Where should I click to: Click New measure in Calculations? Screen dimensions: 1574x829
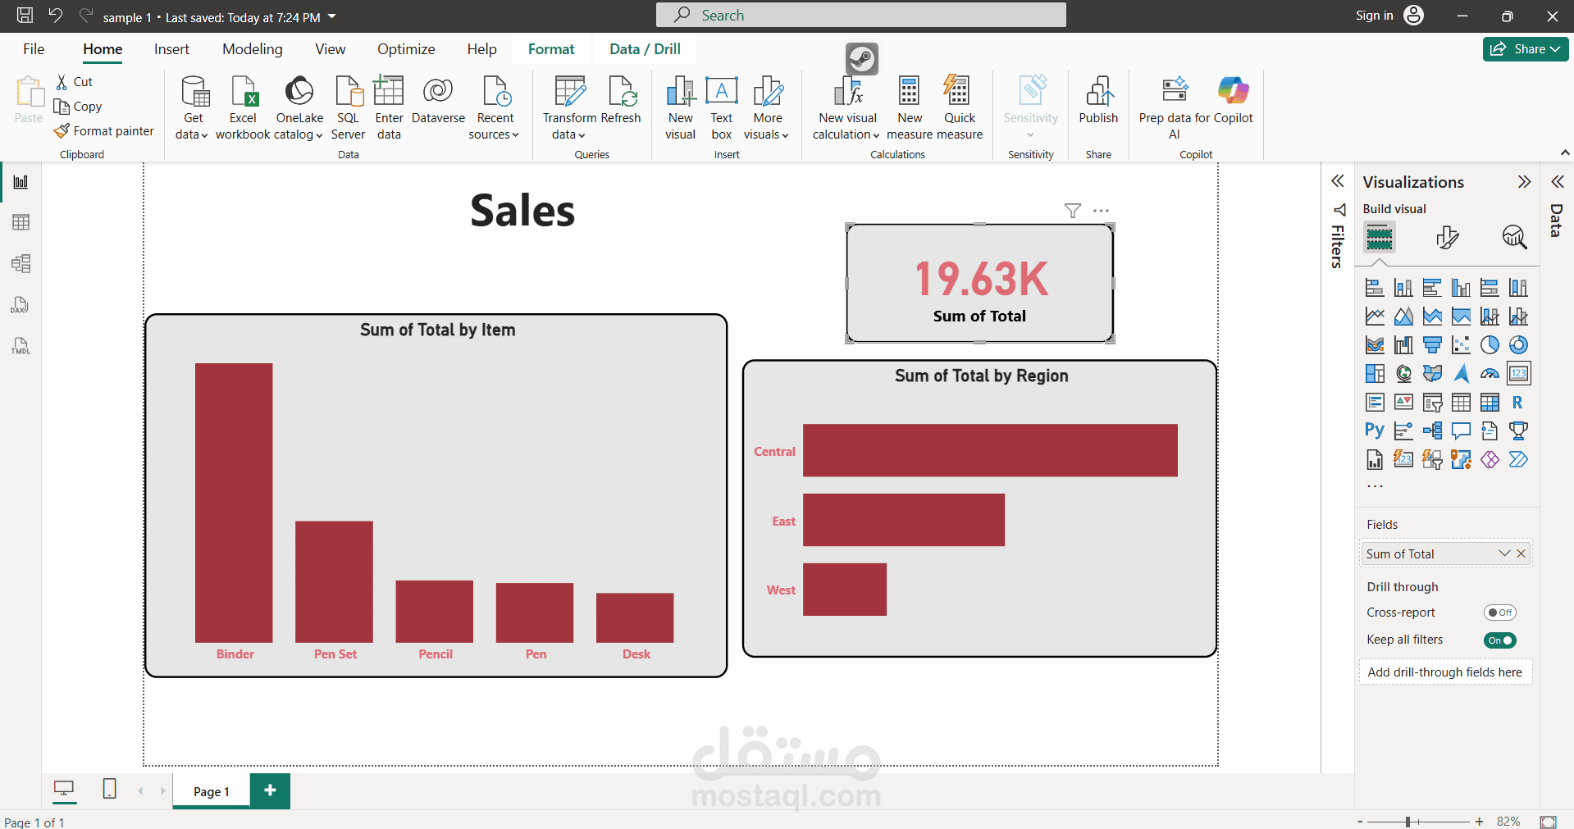coord(910,107)
